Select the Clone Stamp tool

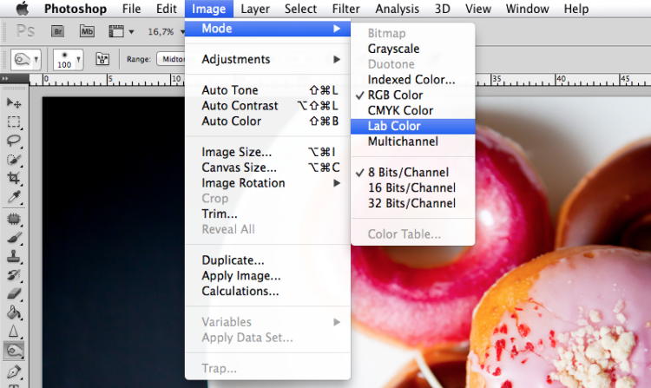click(x=14, y=256)
